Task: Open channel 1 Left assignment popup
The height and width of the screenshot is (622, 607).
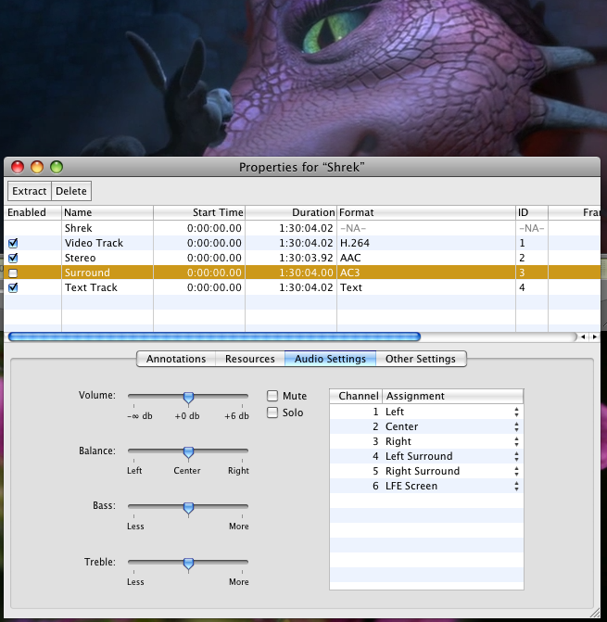Action: pyautogui.click(x=516, y=412)
